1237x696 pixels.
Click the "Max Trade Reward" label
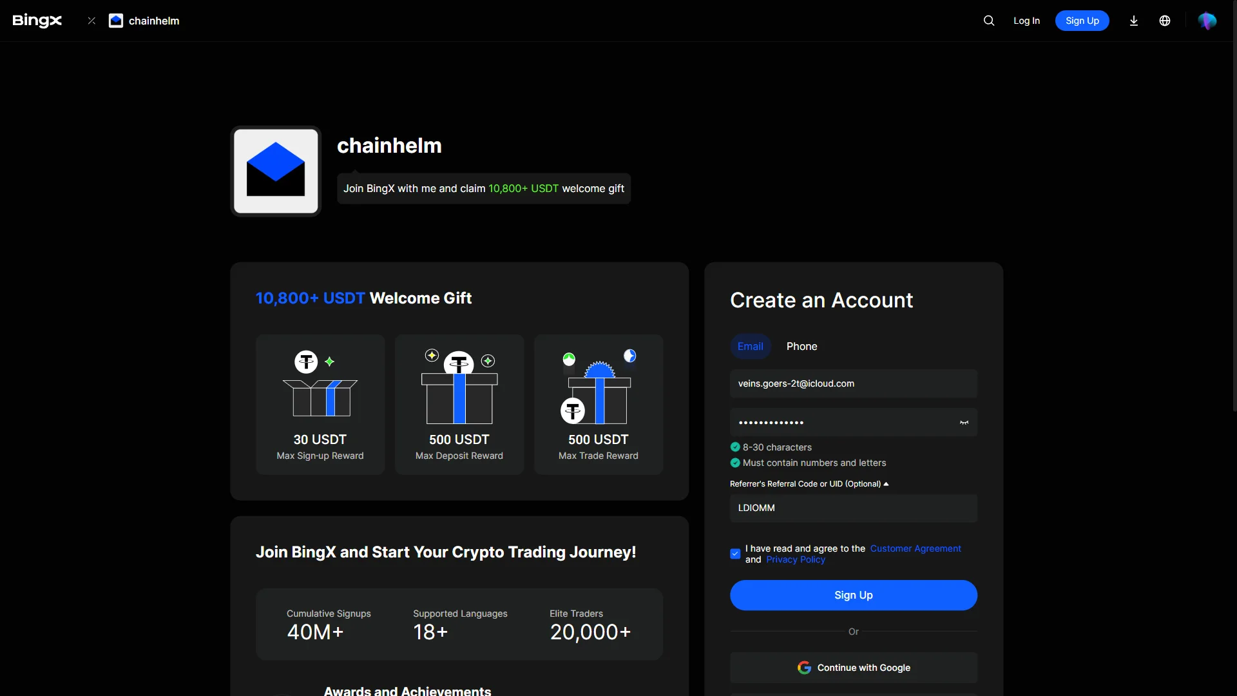tap(599, 456)
